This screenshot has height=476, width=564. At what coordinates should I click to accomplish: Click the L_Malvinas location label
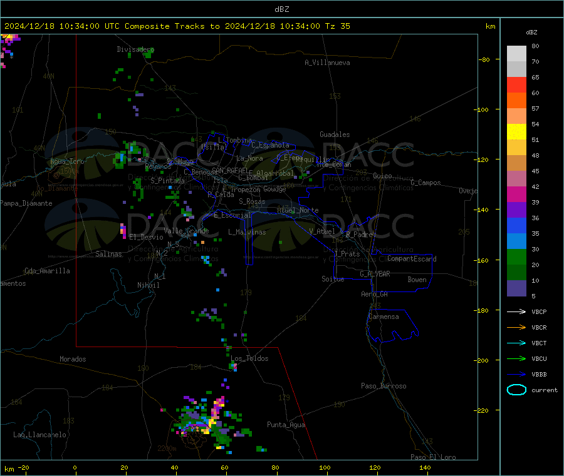click(x=247, y=232)
